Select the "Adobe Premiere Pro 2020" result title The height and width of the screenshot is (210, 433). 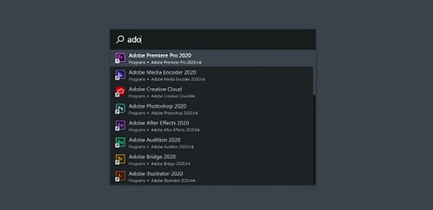(160, 55)
